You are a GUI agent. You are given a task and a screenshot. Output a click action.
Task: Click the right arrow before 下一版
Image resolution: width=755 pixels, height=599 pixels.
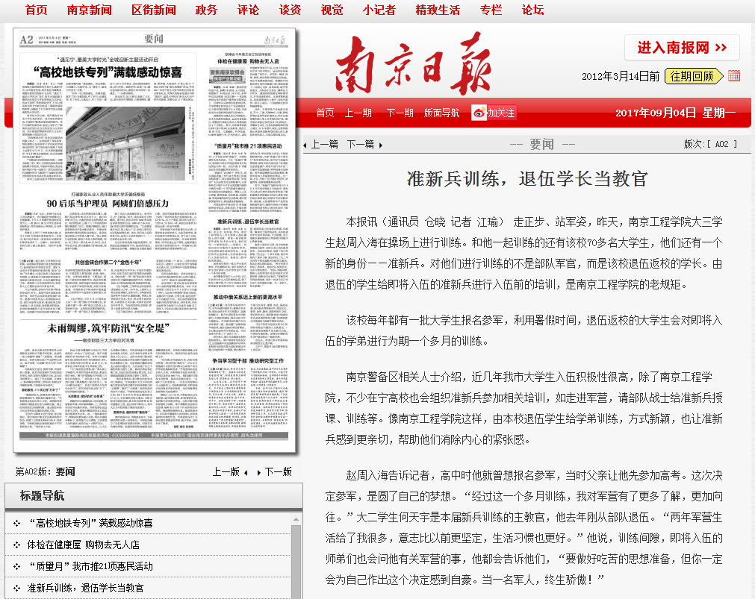258,472
